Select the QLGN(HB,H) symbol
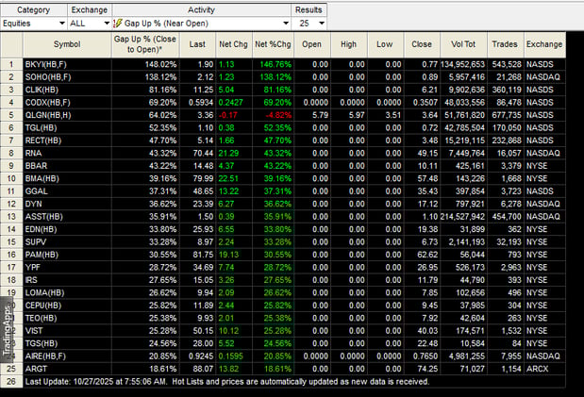The image size is (584, 397). [x=48, y=115]
